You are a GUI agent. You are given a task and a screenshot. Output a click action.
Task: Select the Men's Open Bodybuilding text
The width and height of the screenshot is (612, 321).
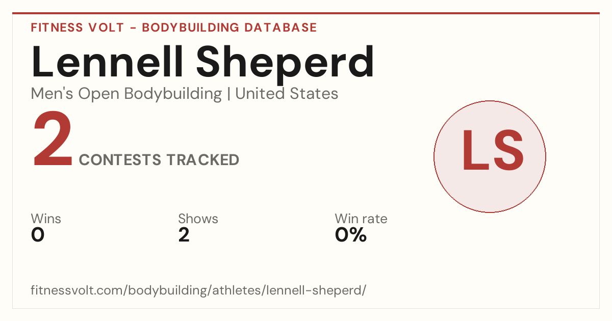tap(126, 94)
